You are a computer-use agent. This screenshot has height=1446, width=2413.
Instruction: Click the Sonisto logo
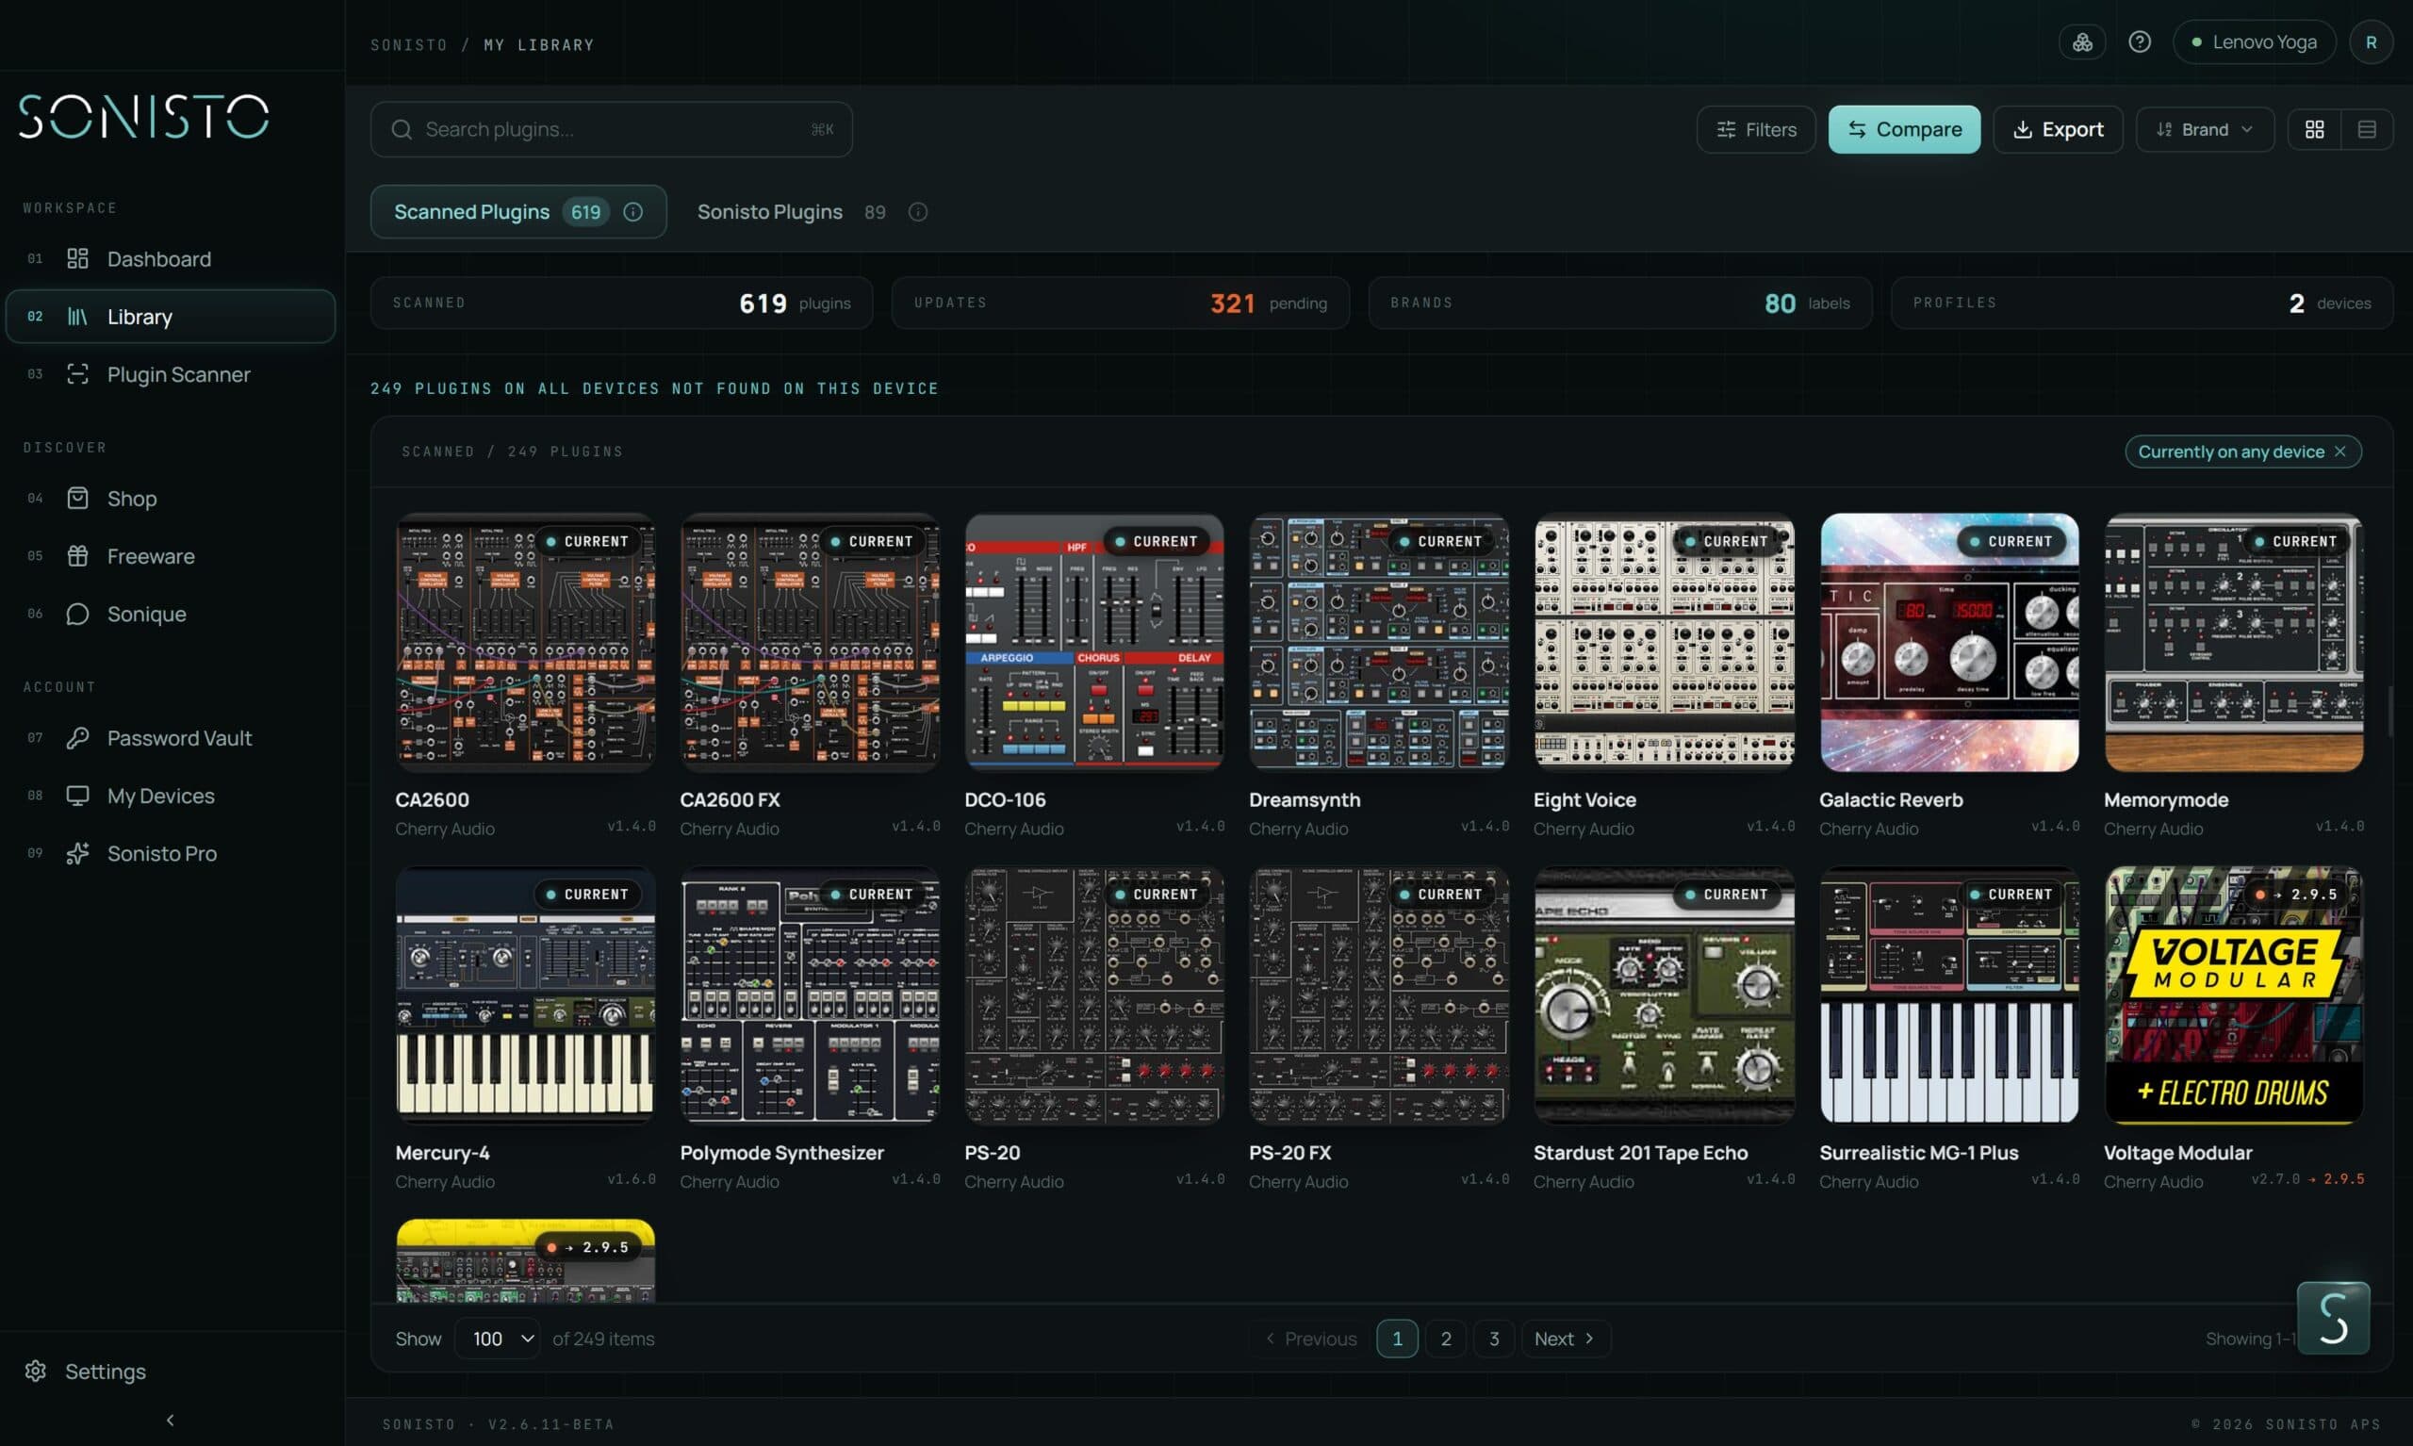(x=144, y=117)
